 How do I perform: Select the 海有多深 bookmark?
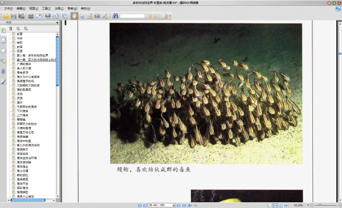coord(22,72)
